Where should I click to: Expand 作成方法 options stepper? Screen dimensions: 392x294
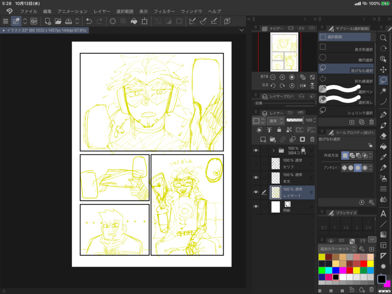[x=370, y=155]
